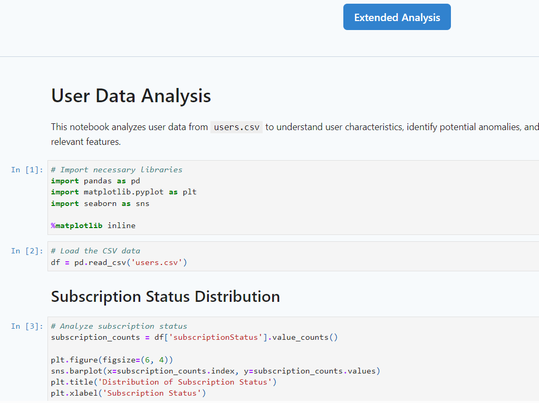Click the '# Import necessary libraries' comment
Image resolution: width=539 pixels, height=403 pixels.
click(x=117, y=170)
